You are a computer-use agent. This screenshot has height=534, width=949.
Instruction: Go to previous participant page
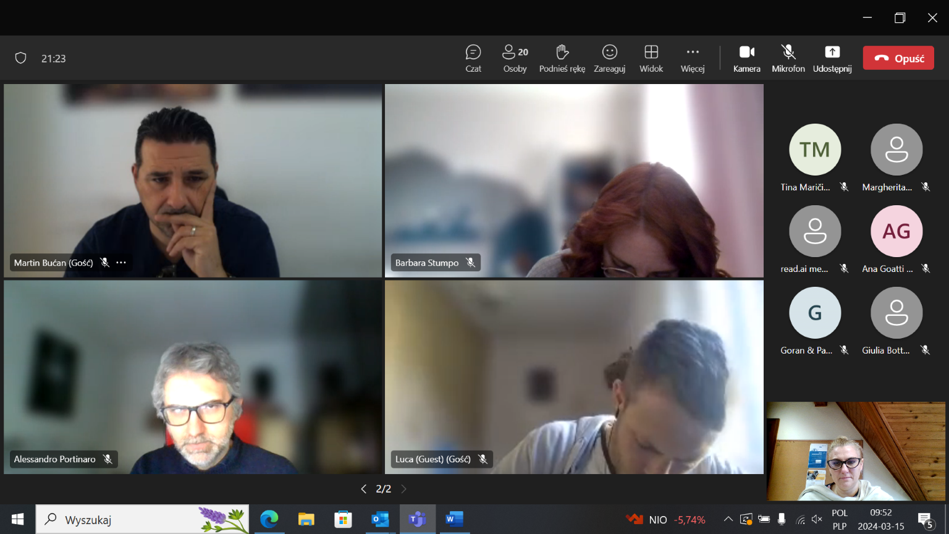pos(364,489)
